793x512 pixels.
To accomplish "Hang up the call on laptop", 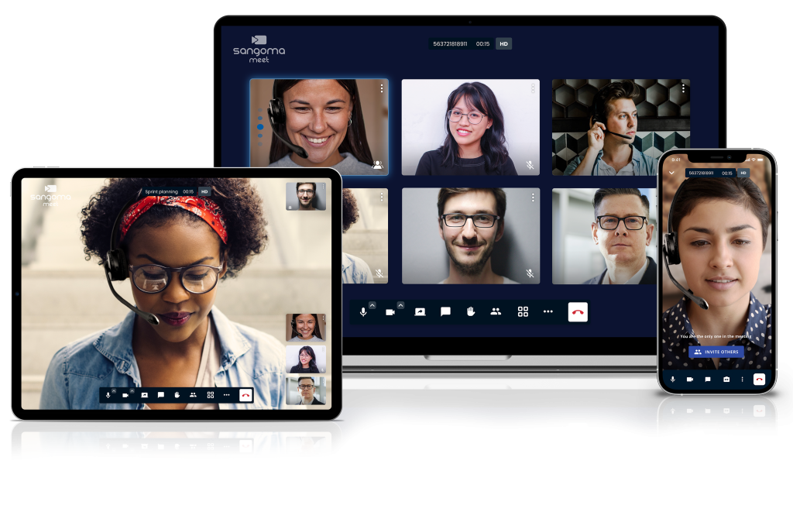I will [578, 311].
